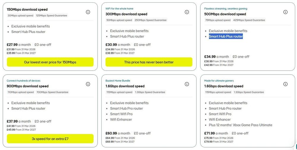Click the '110Mbps upload speed' tag
297x150 pixels.
point(21,92)
